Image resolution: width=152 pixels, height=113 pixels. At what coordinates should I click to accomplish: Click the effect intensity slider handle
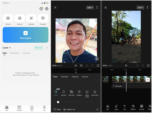[58, 102]
